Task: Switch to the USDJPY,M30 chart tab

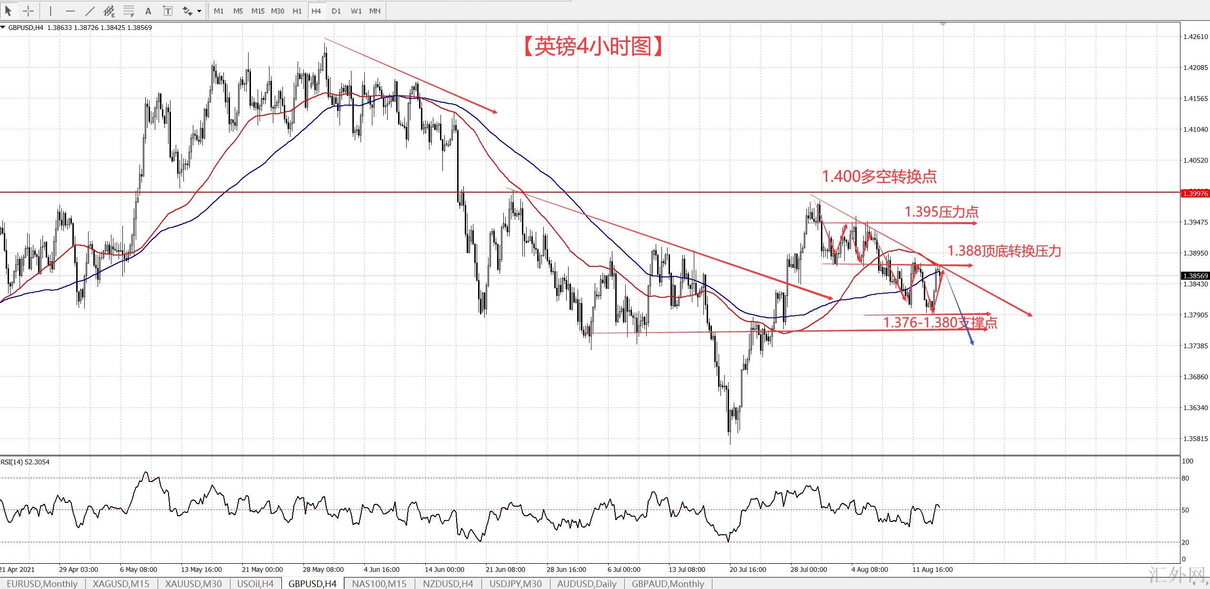Action: point(515,583)
